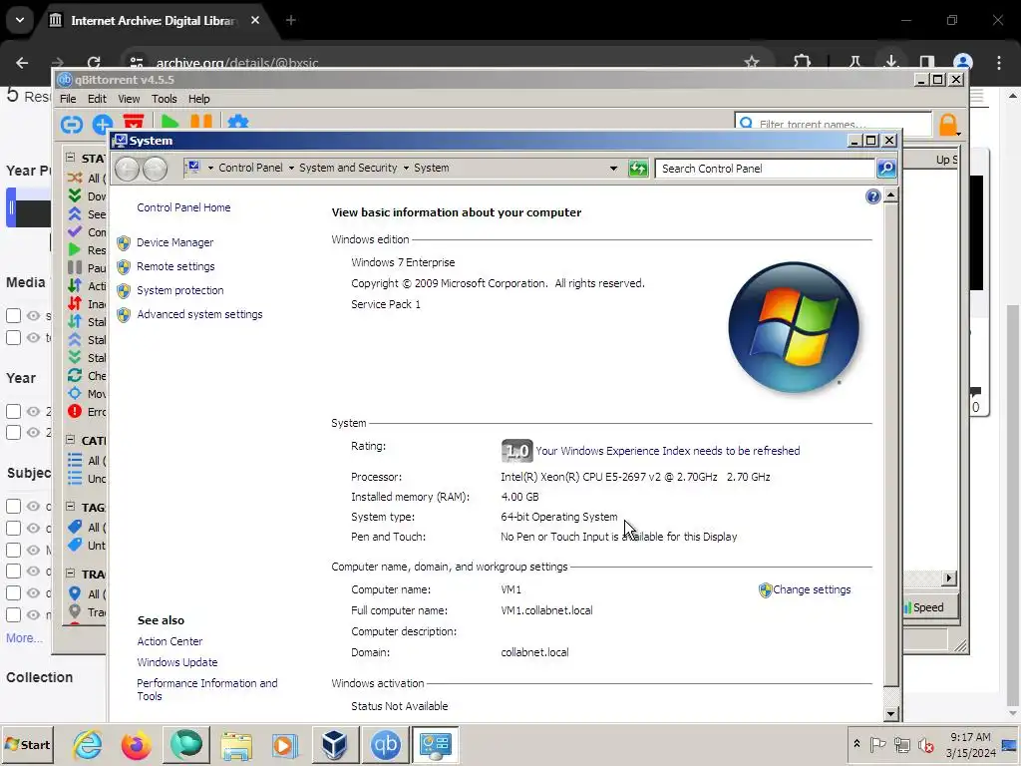Toggle eye icon of first Media Type row
This screenshot has width=1021, height=766.
click(x=33, y=316)
